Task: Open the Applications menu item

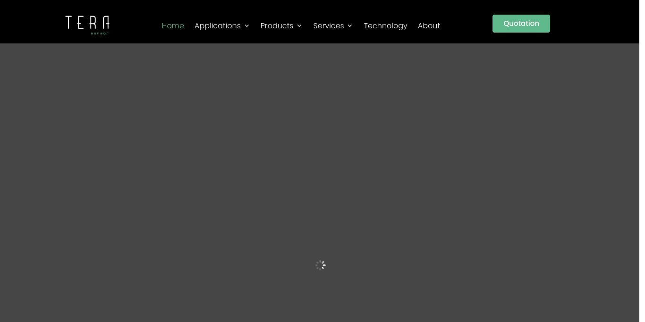Action: pos(217,26)
